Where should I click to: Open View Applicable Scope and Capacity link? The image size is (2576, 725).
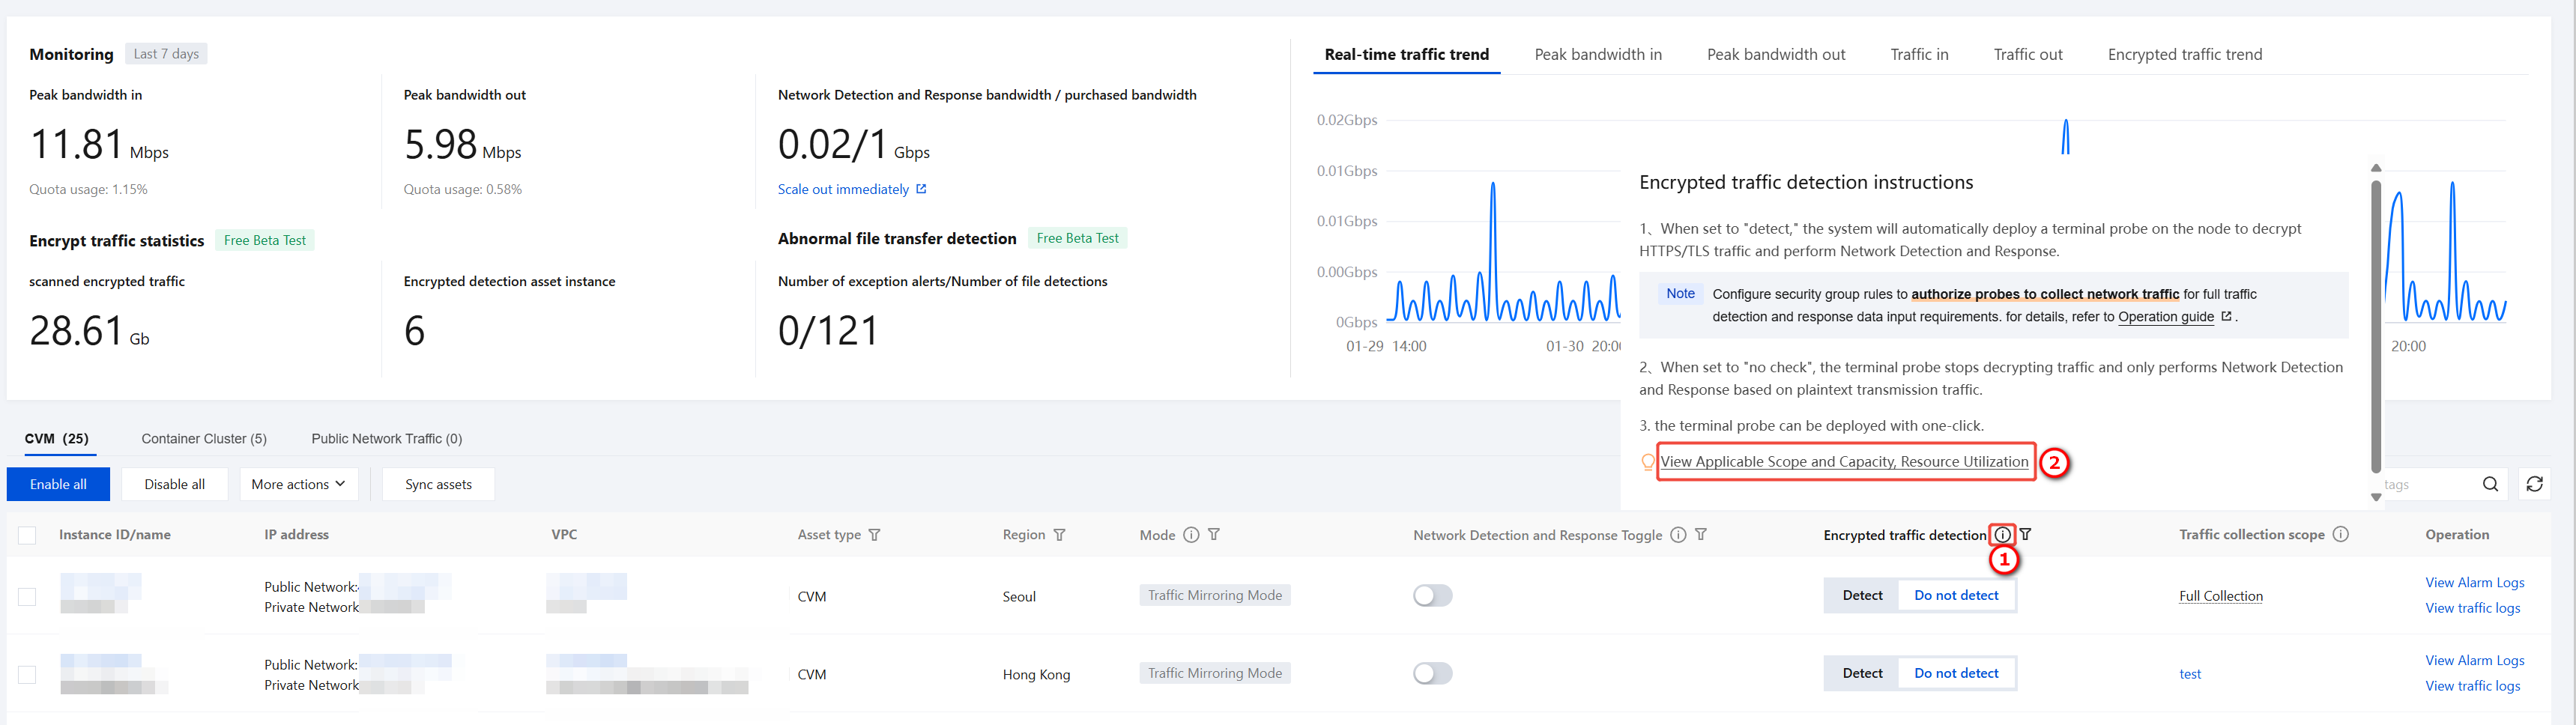tap(1844, 462)
